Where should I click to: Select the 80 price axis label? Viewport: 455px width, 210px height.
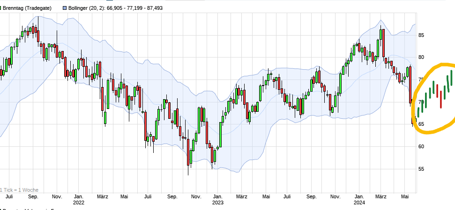tap(421, 58)
